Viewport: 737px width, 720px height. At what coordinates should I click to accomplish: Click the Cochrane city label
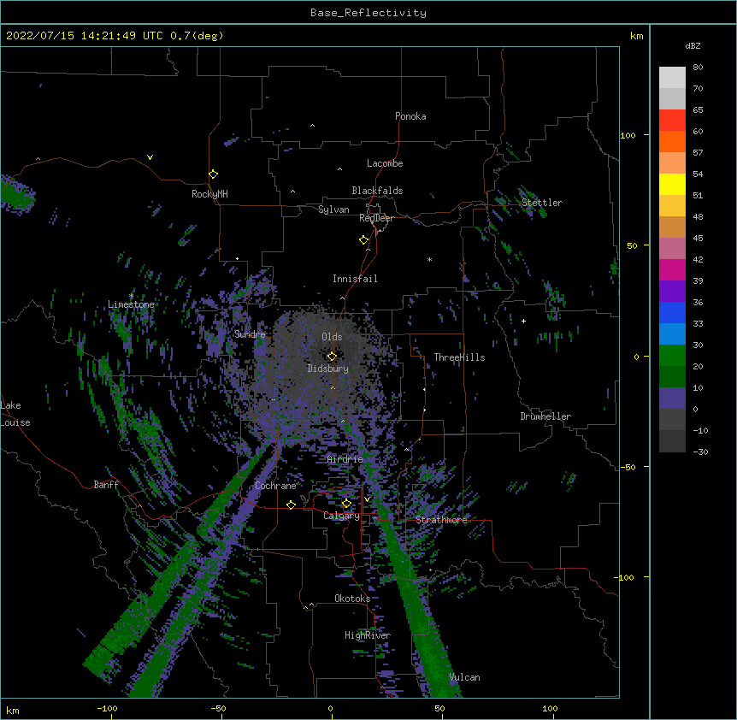pyautogui.click(x=275, y=486)
